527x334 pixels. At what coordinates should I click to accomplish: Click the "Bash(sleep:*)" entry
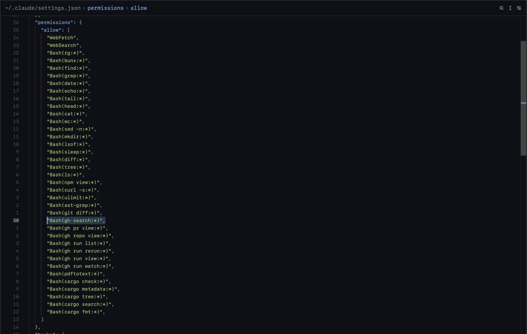pos(70,152)
